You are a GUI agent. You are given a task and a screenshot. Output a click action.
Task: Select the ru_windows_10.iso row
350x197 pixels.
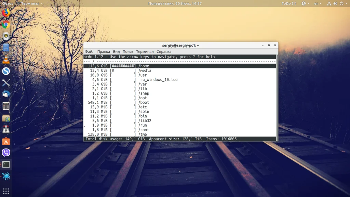click(180, 79)
